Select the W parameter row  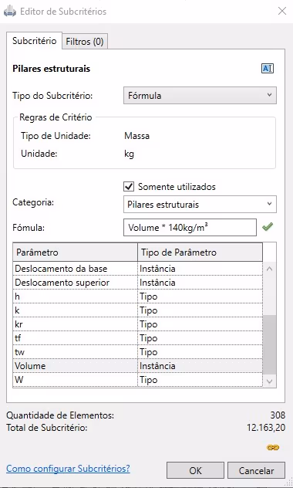138,380
